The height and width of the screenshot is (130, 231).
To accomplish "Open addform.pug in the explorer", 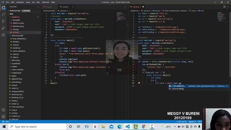I will pos(18,23).
